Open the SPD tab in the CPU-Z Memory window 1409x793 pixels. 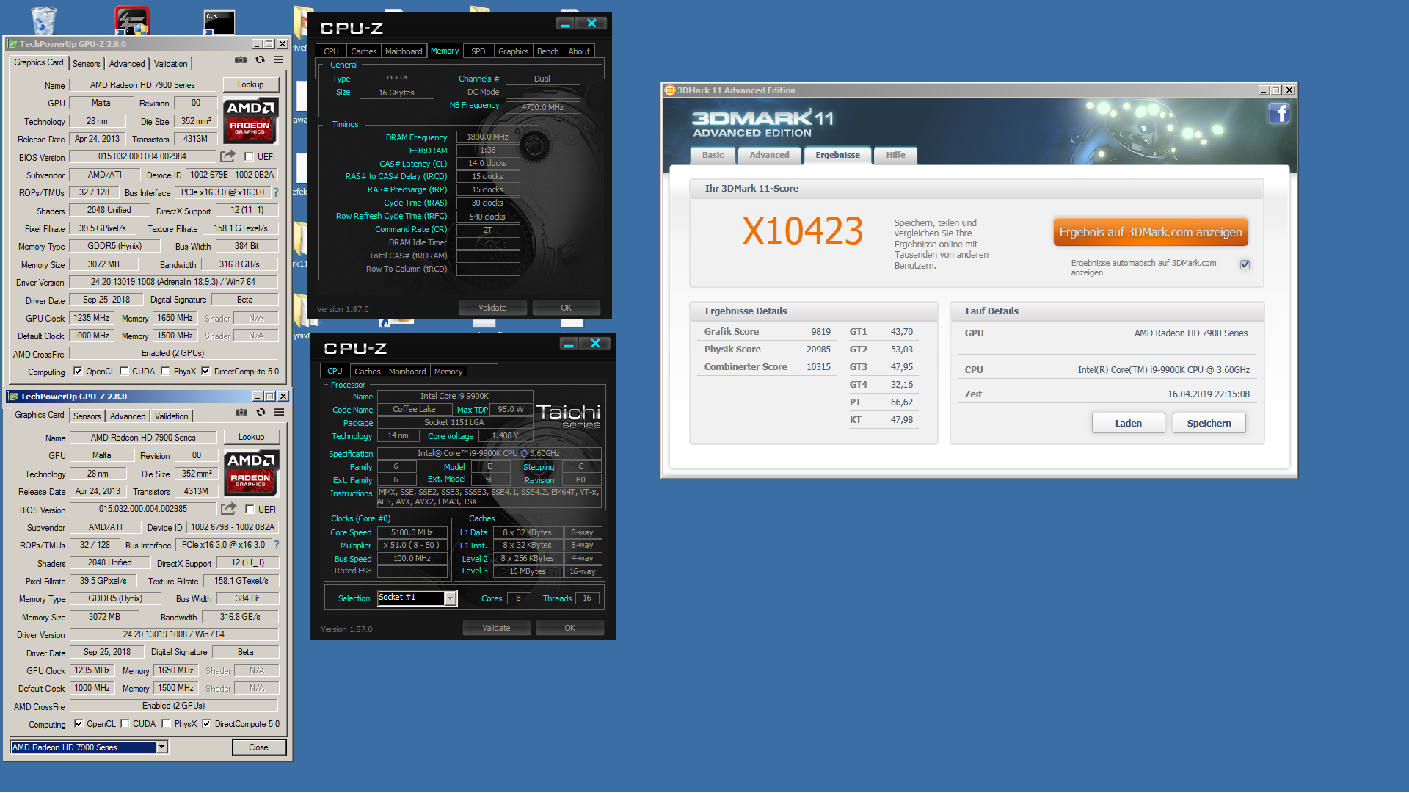click(x=478, y=51)
